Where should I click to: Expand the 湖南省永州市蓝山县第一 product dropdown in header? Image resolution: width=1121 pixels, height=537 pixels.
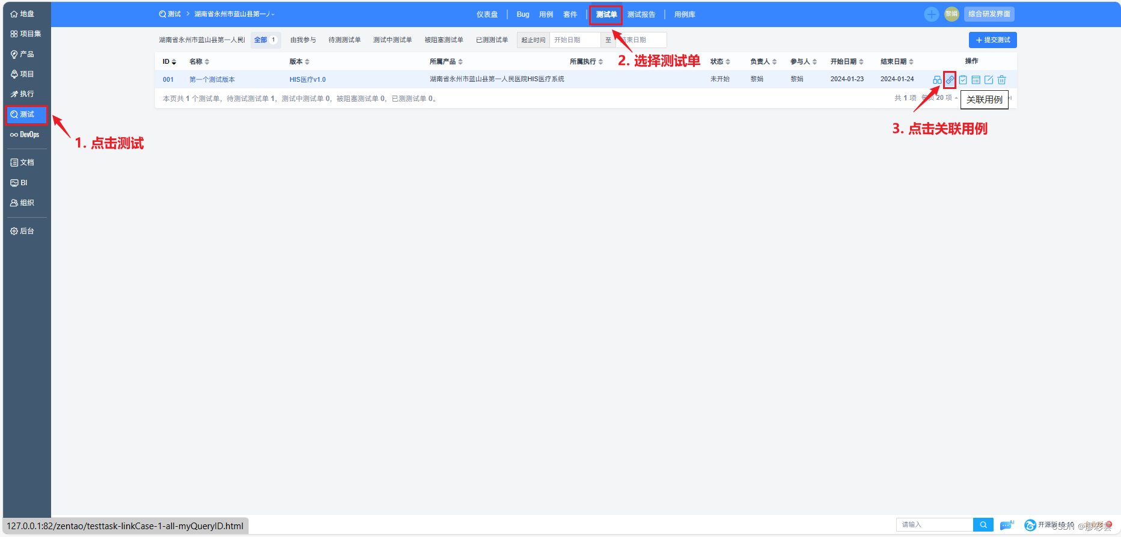pyautogui.click(x=234, y=14)
